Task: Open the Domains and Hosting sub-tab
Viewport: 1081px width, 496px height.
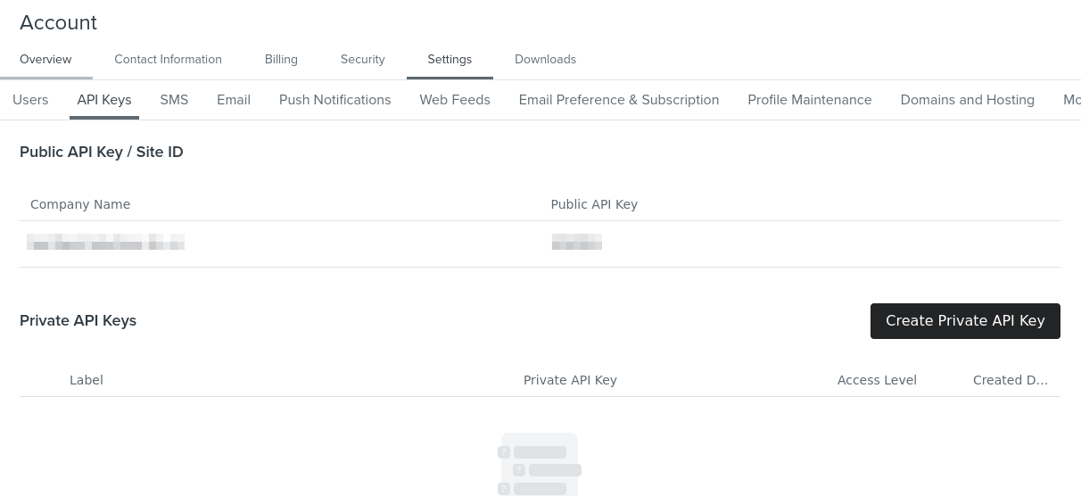Action: [x=967, y=100]
